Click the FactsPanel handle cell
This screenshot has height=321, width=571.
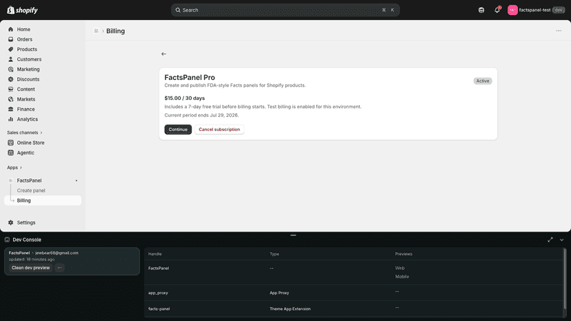coord(159,268)
